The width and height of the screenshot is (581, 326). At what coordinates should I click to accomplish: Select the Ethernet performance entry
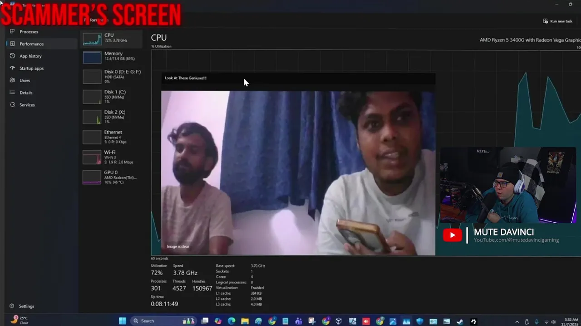tap(112, 137)
